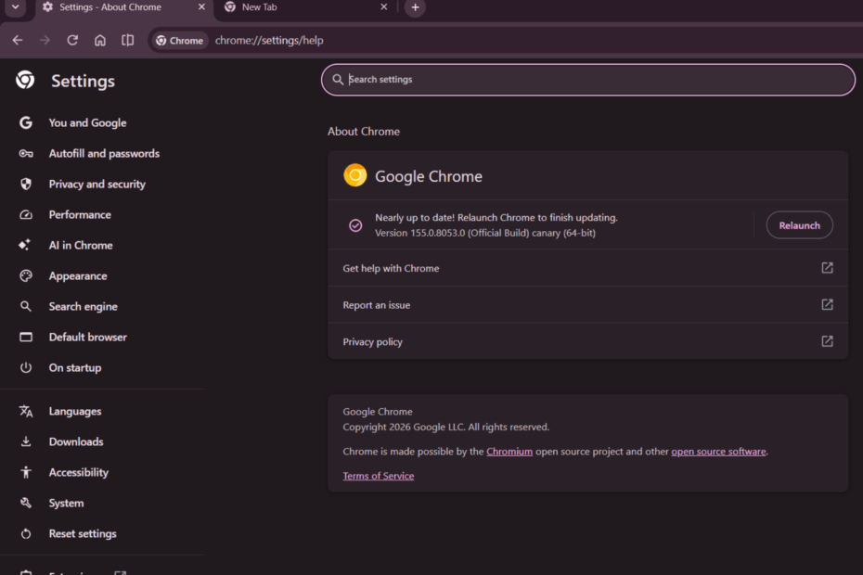Click the Chrome logo beside Settings title
Viewport: 863px width, 575px height.
click(25, 81)
